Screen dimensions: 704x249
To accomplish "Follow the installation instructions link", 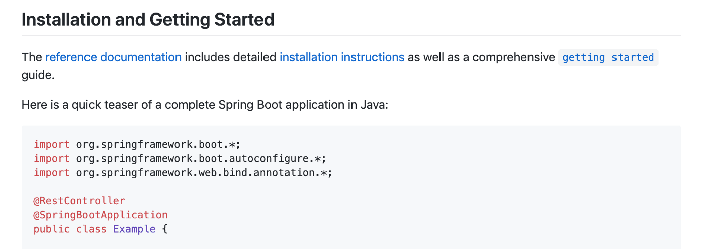I will (x=341, y=57).
